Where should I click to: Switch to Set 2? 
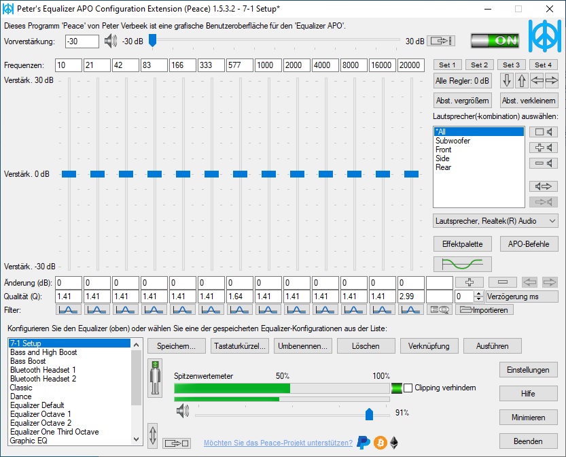coord(479,65)
